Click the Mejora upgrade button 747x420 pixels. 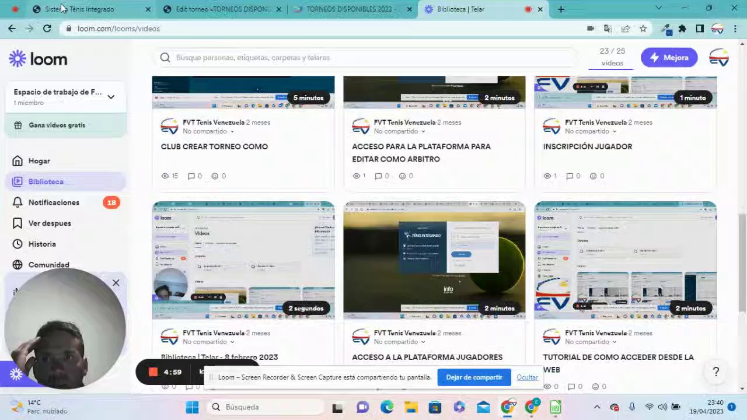(669, 57)
